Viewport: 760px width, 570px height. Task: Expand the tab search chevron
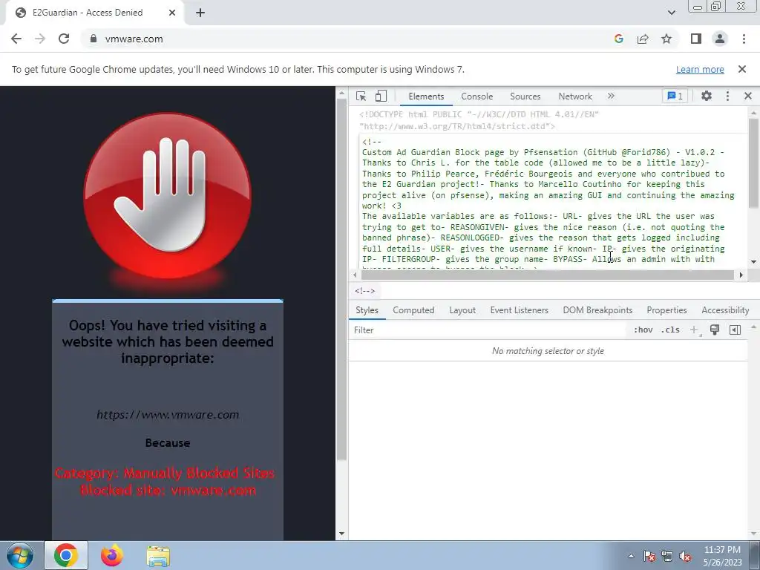(671, 13)
